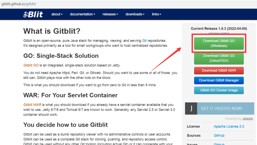Open the Apache License 2.0 link

(x=229, y=126)
